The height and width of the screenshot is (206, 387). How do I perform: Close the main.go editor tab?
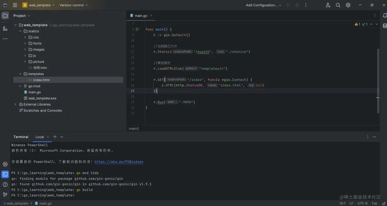(x=151, y=16)
